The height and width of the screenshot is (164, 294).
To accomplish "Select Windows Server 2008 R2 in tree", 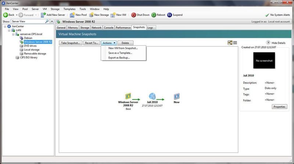I will tap(38, 42).
